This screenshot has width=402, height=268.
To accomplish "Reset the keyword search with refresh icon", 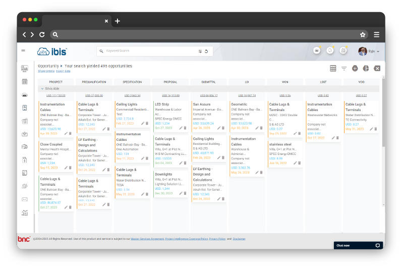I will 206,51.
